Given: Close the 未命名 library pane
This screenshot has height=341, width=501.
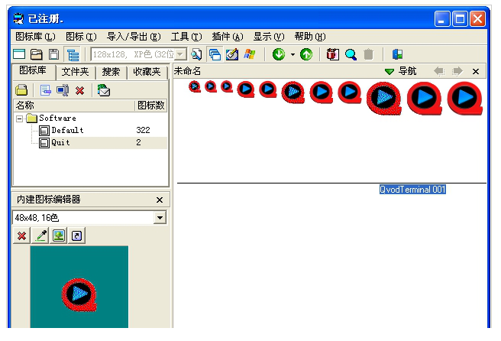Looking at the screenshot, I should (476, 71).
